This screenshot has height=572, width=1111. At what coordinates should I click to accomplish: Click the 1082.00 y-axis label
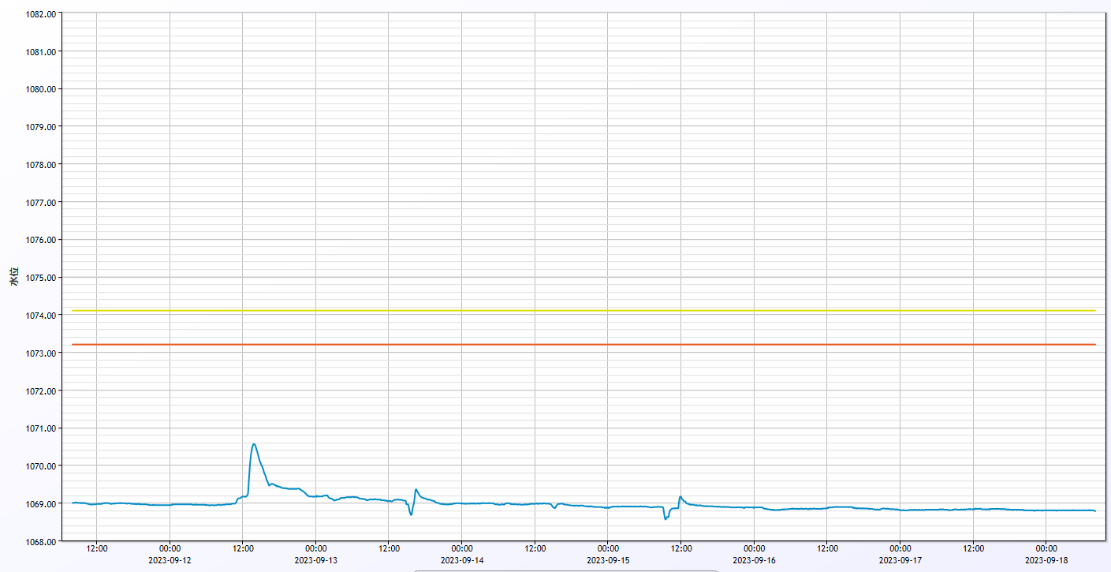(39, 14)
